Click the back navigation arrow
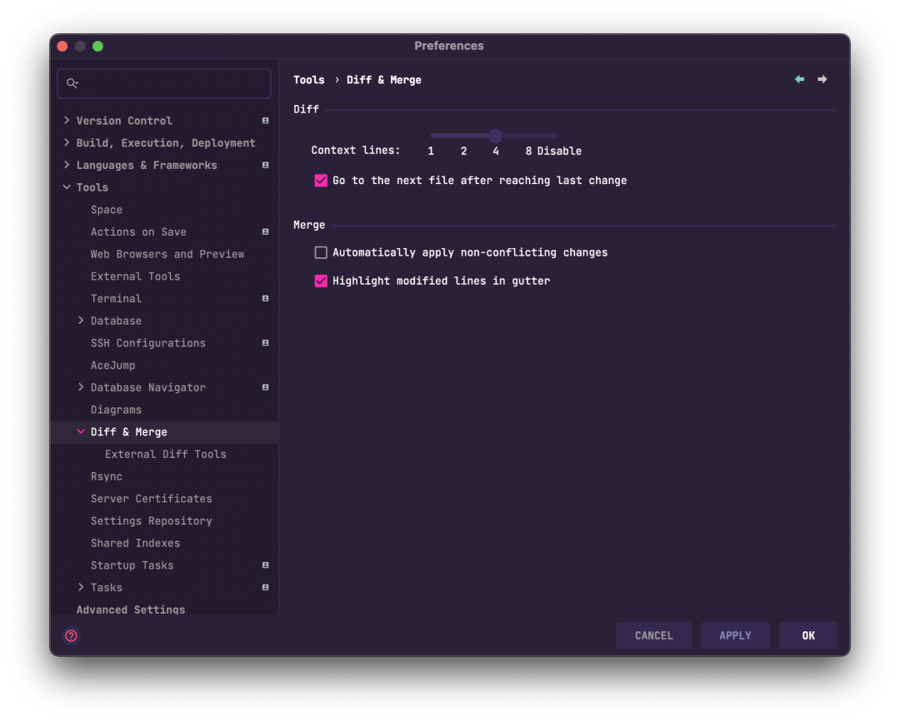Image resolution: width=900 pixels, height=722 pixels. (799, 78)
